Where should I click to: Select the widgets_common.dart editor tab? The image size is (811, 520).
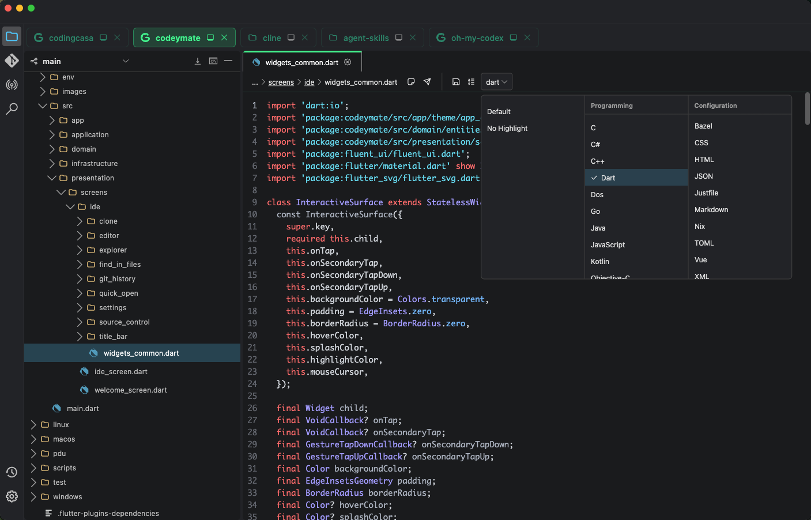[302, 62]
